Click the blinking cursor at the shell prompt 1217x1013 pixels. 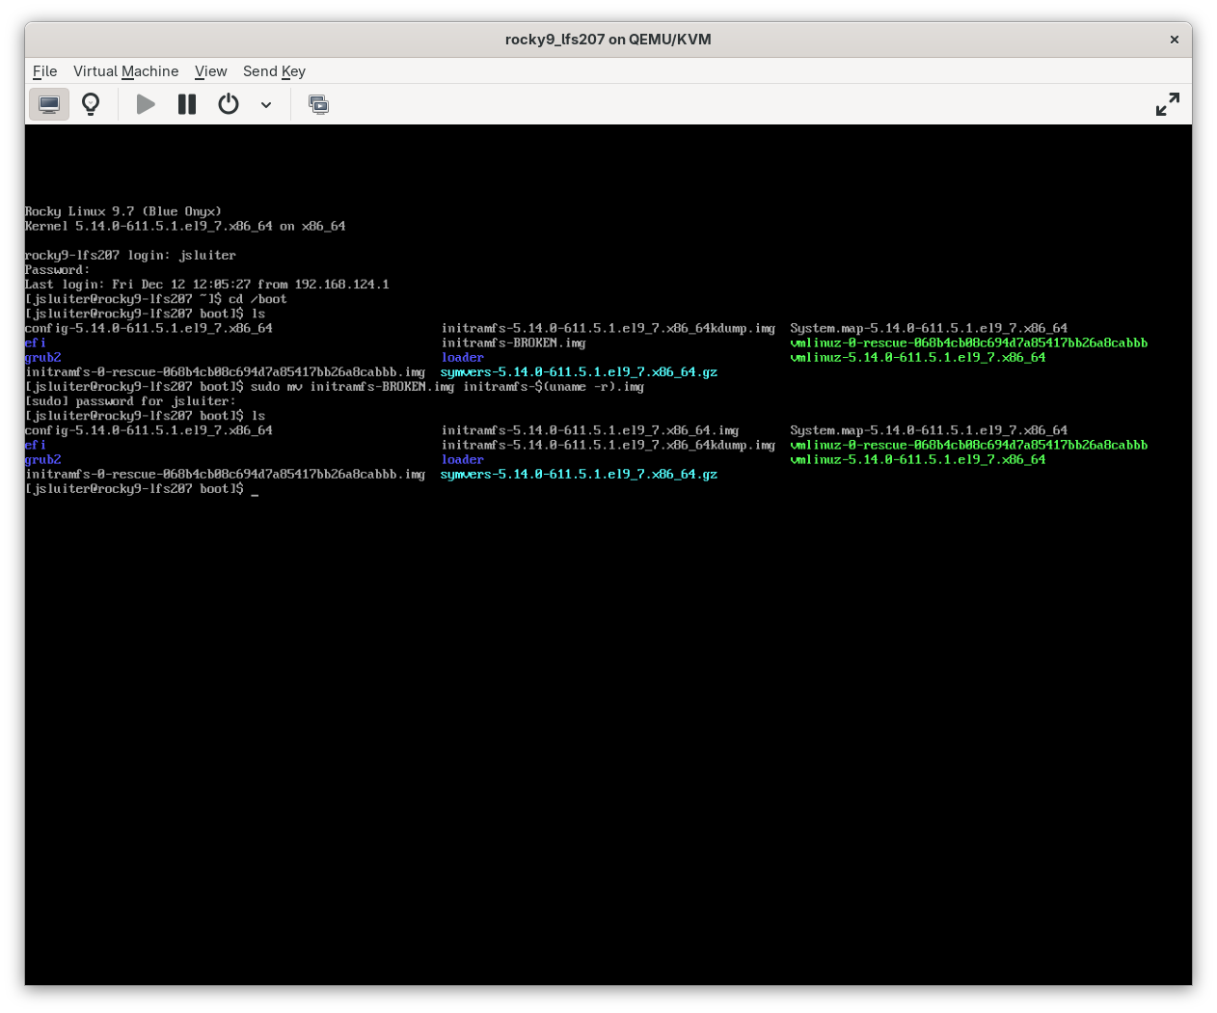click(x=255, y=490)
